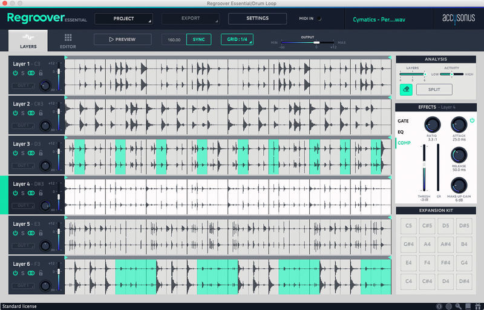
Task: Click lock icon on Layer 4
Action: point(41,193)
